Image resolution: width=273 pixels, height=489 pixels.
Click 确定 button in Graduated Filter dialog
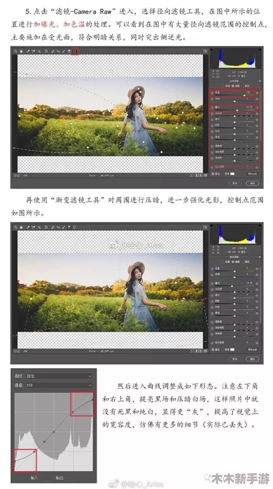[252, 359]
